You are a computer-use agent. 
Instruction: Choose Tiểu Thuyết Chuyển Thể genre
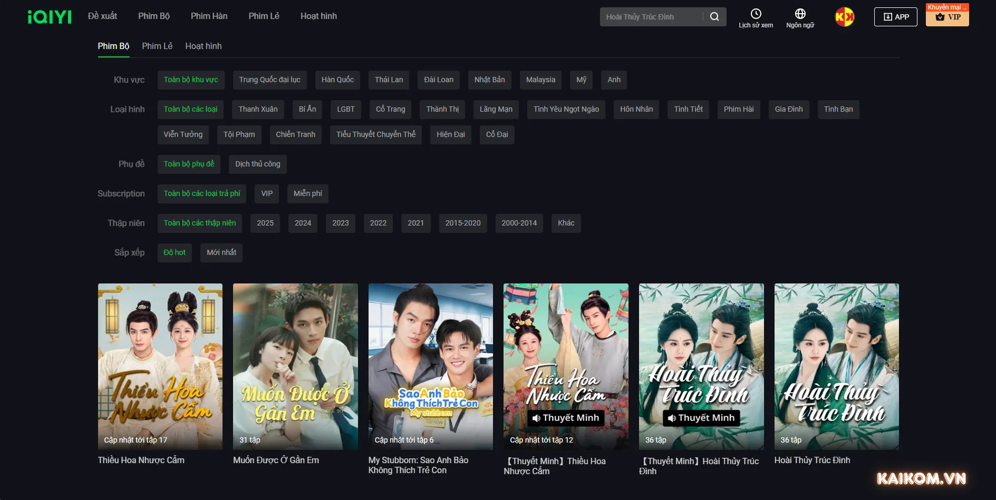376,135
